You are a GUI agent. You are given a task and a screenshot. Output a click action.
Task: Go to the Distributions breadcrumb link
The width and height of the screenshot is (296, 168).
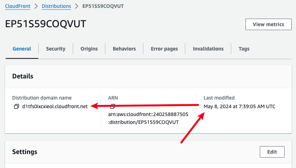point(57,6)
